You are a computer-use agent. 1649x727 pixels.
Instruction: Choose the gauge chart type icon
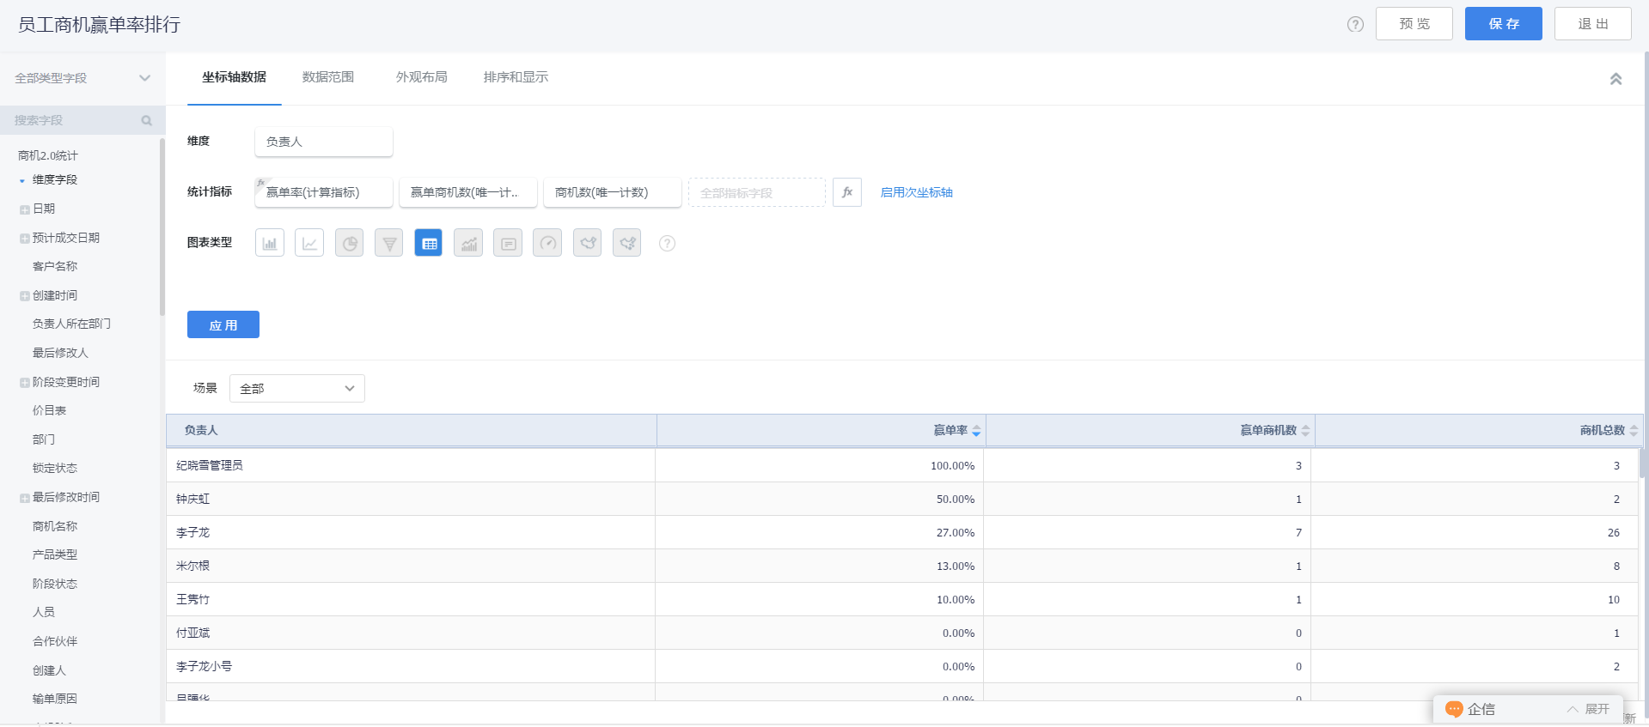point(547,243)
